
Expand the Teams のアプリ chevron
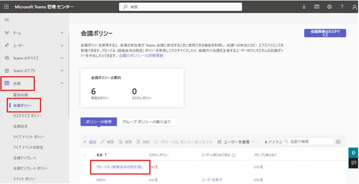62,71
